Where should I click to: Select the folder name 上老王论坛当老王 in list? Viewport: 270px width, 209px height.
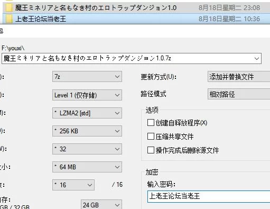41,19
